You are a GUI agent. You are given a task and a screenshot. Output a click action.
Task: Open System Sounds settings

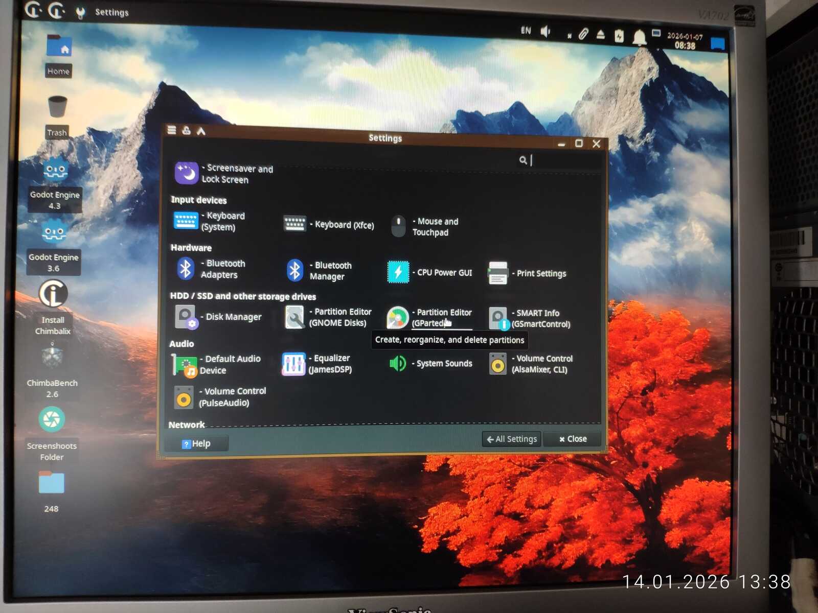pos(430,363)
